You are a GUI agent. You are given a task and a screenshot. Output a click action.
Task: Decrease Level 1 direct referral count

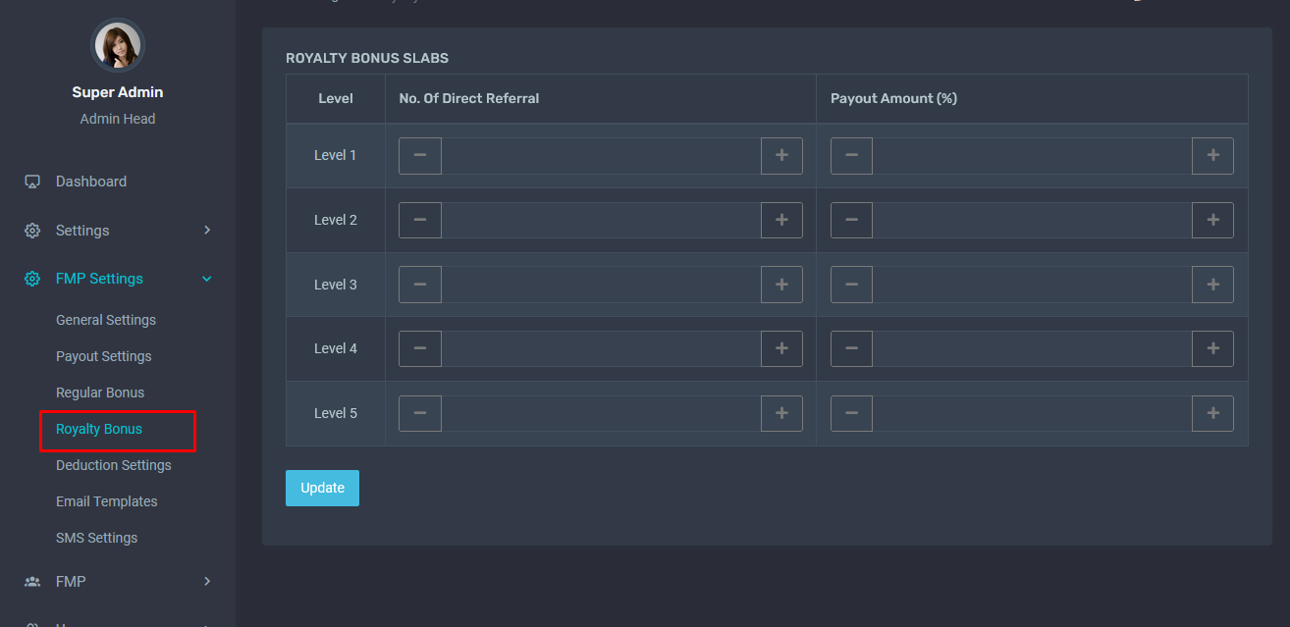(420, 156)
